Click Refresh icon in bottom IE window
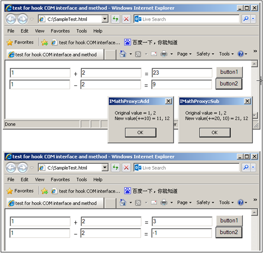 point(115,167)
